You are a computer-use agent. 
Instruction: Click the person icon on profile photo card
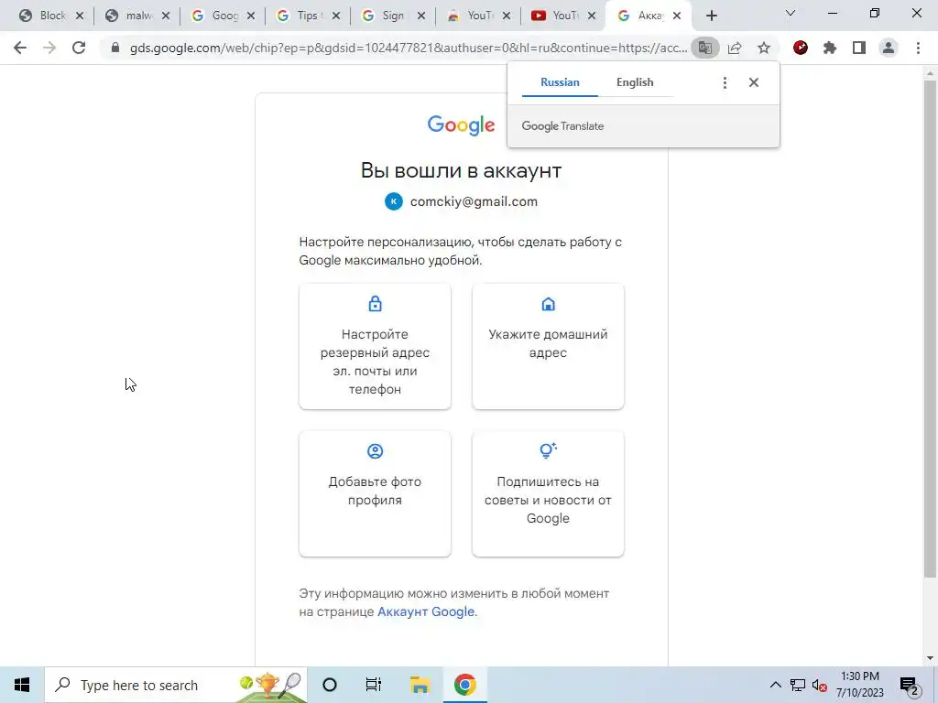[375, 451]
